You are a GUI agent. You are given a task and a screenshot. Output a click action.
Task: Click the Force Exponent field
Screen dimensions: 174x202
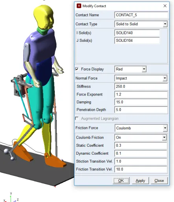click(141, 94)
